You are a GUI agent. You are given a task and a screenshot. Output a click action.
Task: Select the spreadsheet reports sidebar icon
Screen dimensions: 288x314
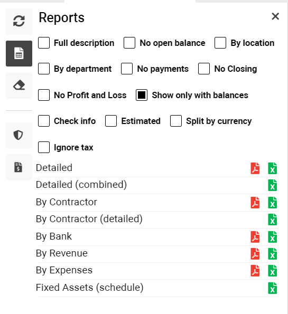point(19,53)
